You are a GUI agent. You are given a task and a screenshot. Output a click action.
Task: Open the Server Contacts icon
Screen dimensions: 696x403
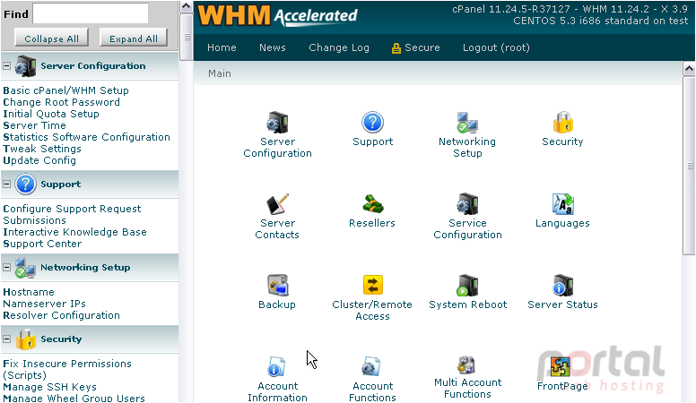click(x=277, y=204)
